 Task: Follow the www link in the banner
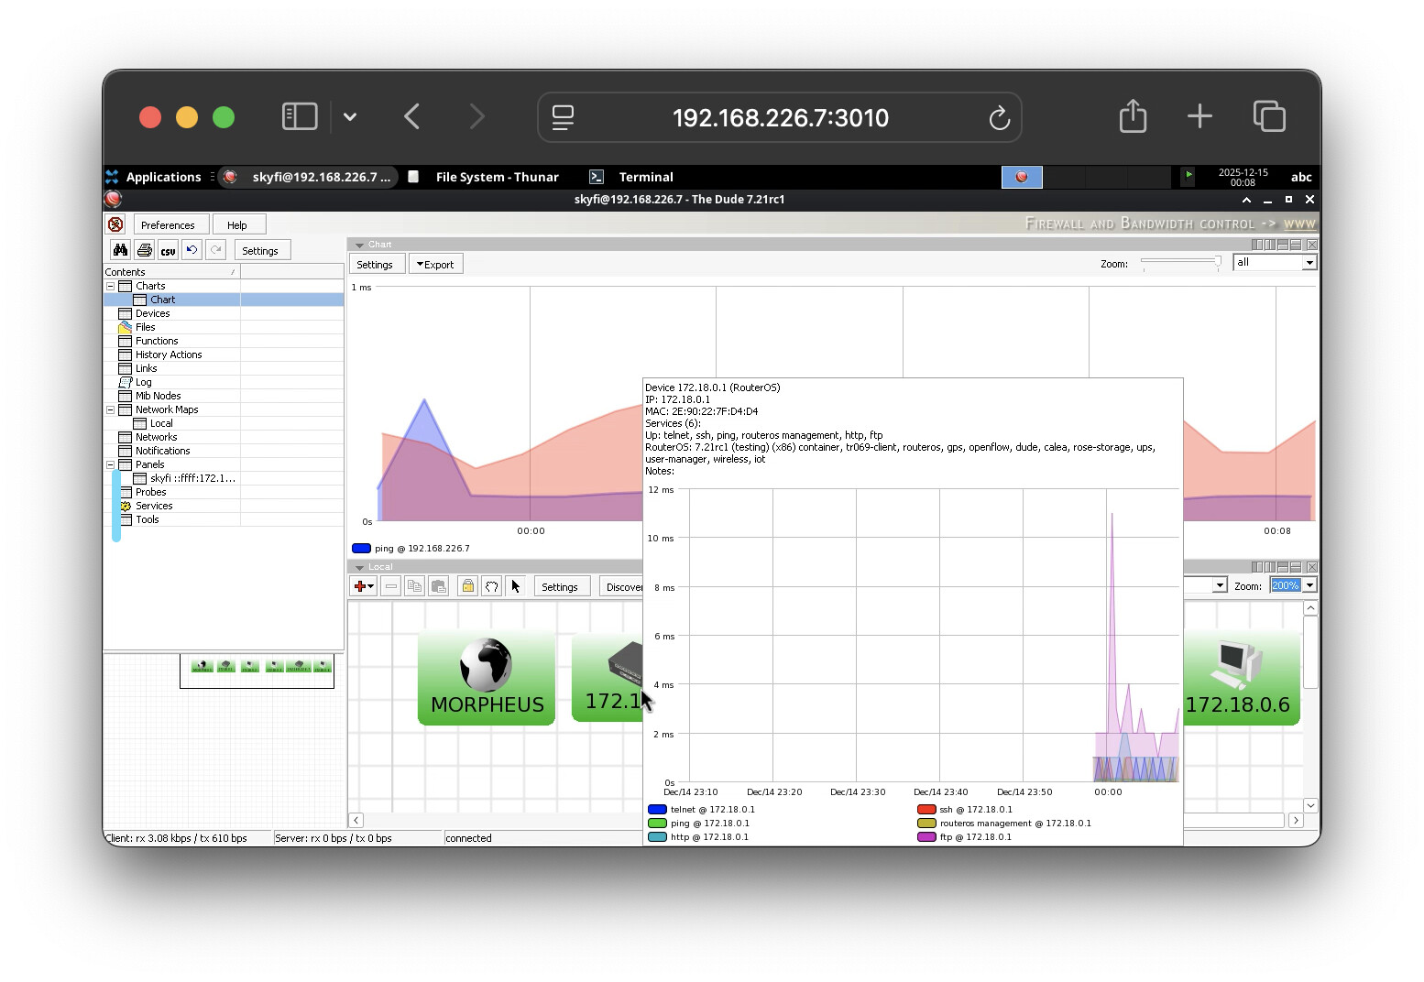tap(1299, 224)
